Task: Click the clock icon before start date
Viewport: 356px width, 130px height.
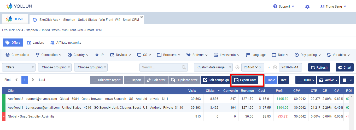Action: [237, 67]
